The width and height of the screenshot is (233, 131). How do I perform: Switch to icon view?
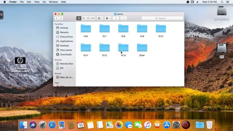[79, 18]
